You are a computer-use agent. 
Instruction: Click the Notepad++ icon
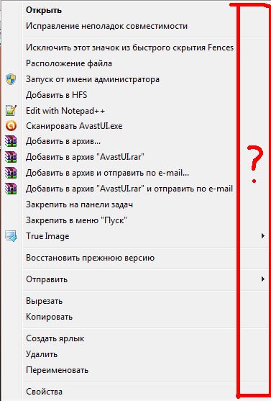pos(11,110)
